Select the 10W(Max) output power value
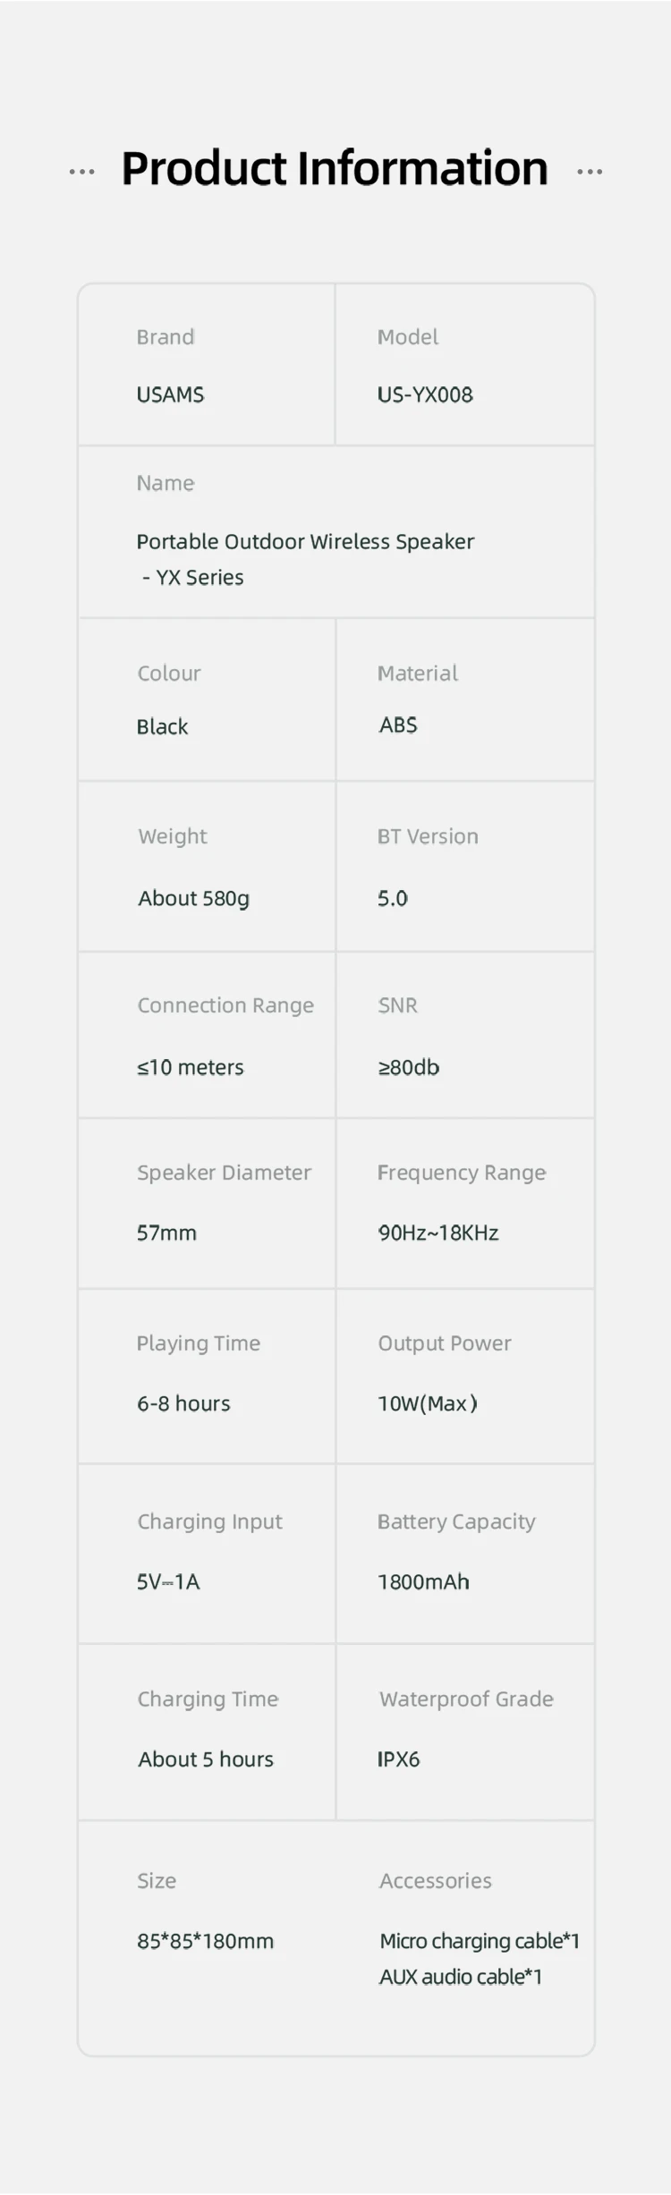Viewport: 671px width, 2195px height. tap(427, 1403)
